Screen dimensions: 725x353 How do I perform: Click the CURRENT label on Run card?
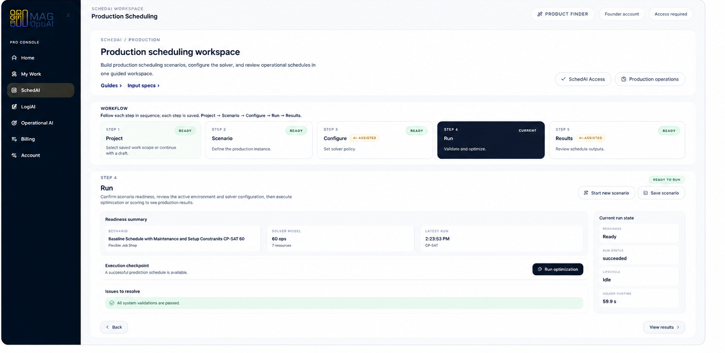pos(528,131)
